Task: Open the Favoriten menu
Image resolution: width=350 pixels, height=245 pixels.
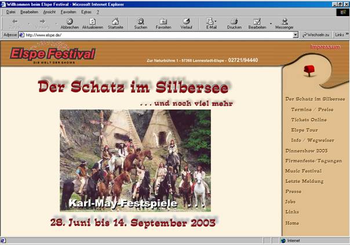Action: (x=68, y=12)
